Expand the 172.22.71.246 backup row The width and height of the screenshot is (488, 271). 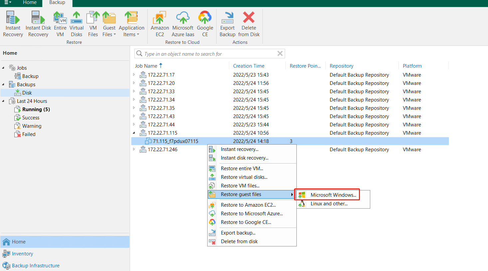point(134,149)
